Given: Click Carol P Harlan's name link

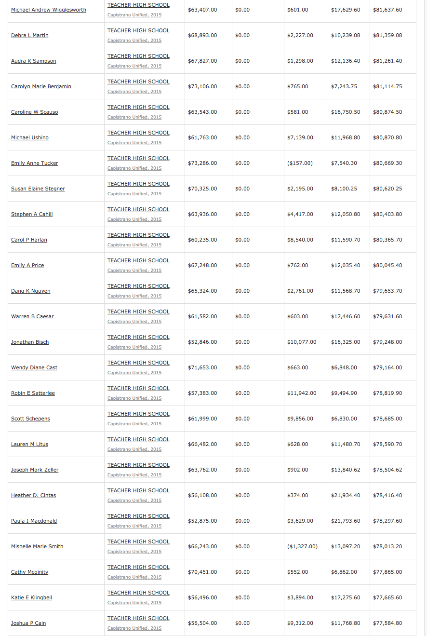Looking at the screenshot, I should 29,240.
